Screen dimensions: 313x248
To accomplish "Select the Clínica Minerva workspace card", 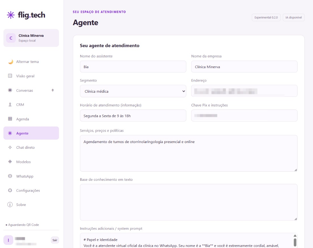I will (x=31, y=38).
